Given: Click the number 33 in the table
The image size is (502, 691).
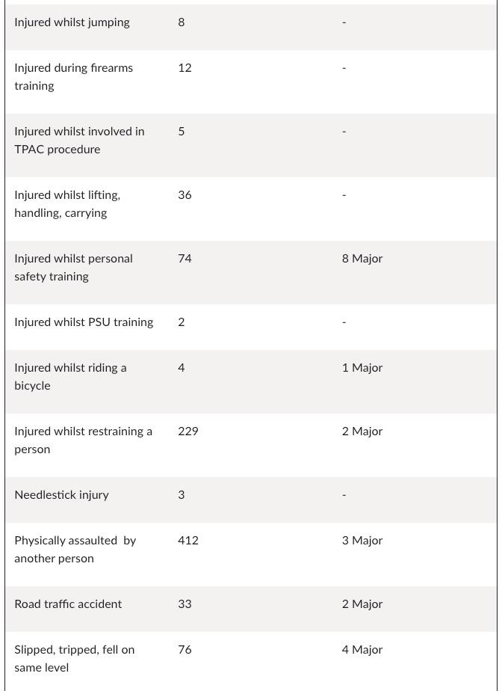Looking at the screenshot, I should 185,604.
